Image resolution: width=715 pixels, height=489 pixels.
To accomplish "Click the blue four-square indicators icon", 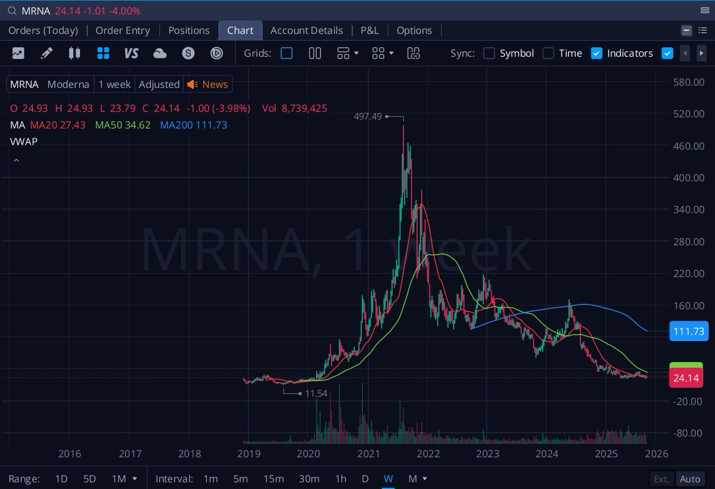I will pyautogui.click(x=103, y=53).
